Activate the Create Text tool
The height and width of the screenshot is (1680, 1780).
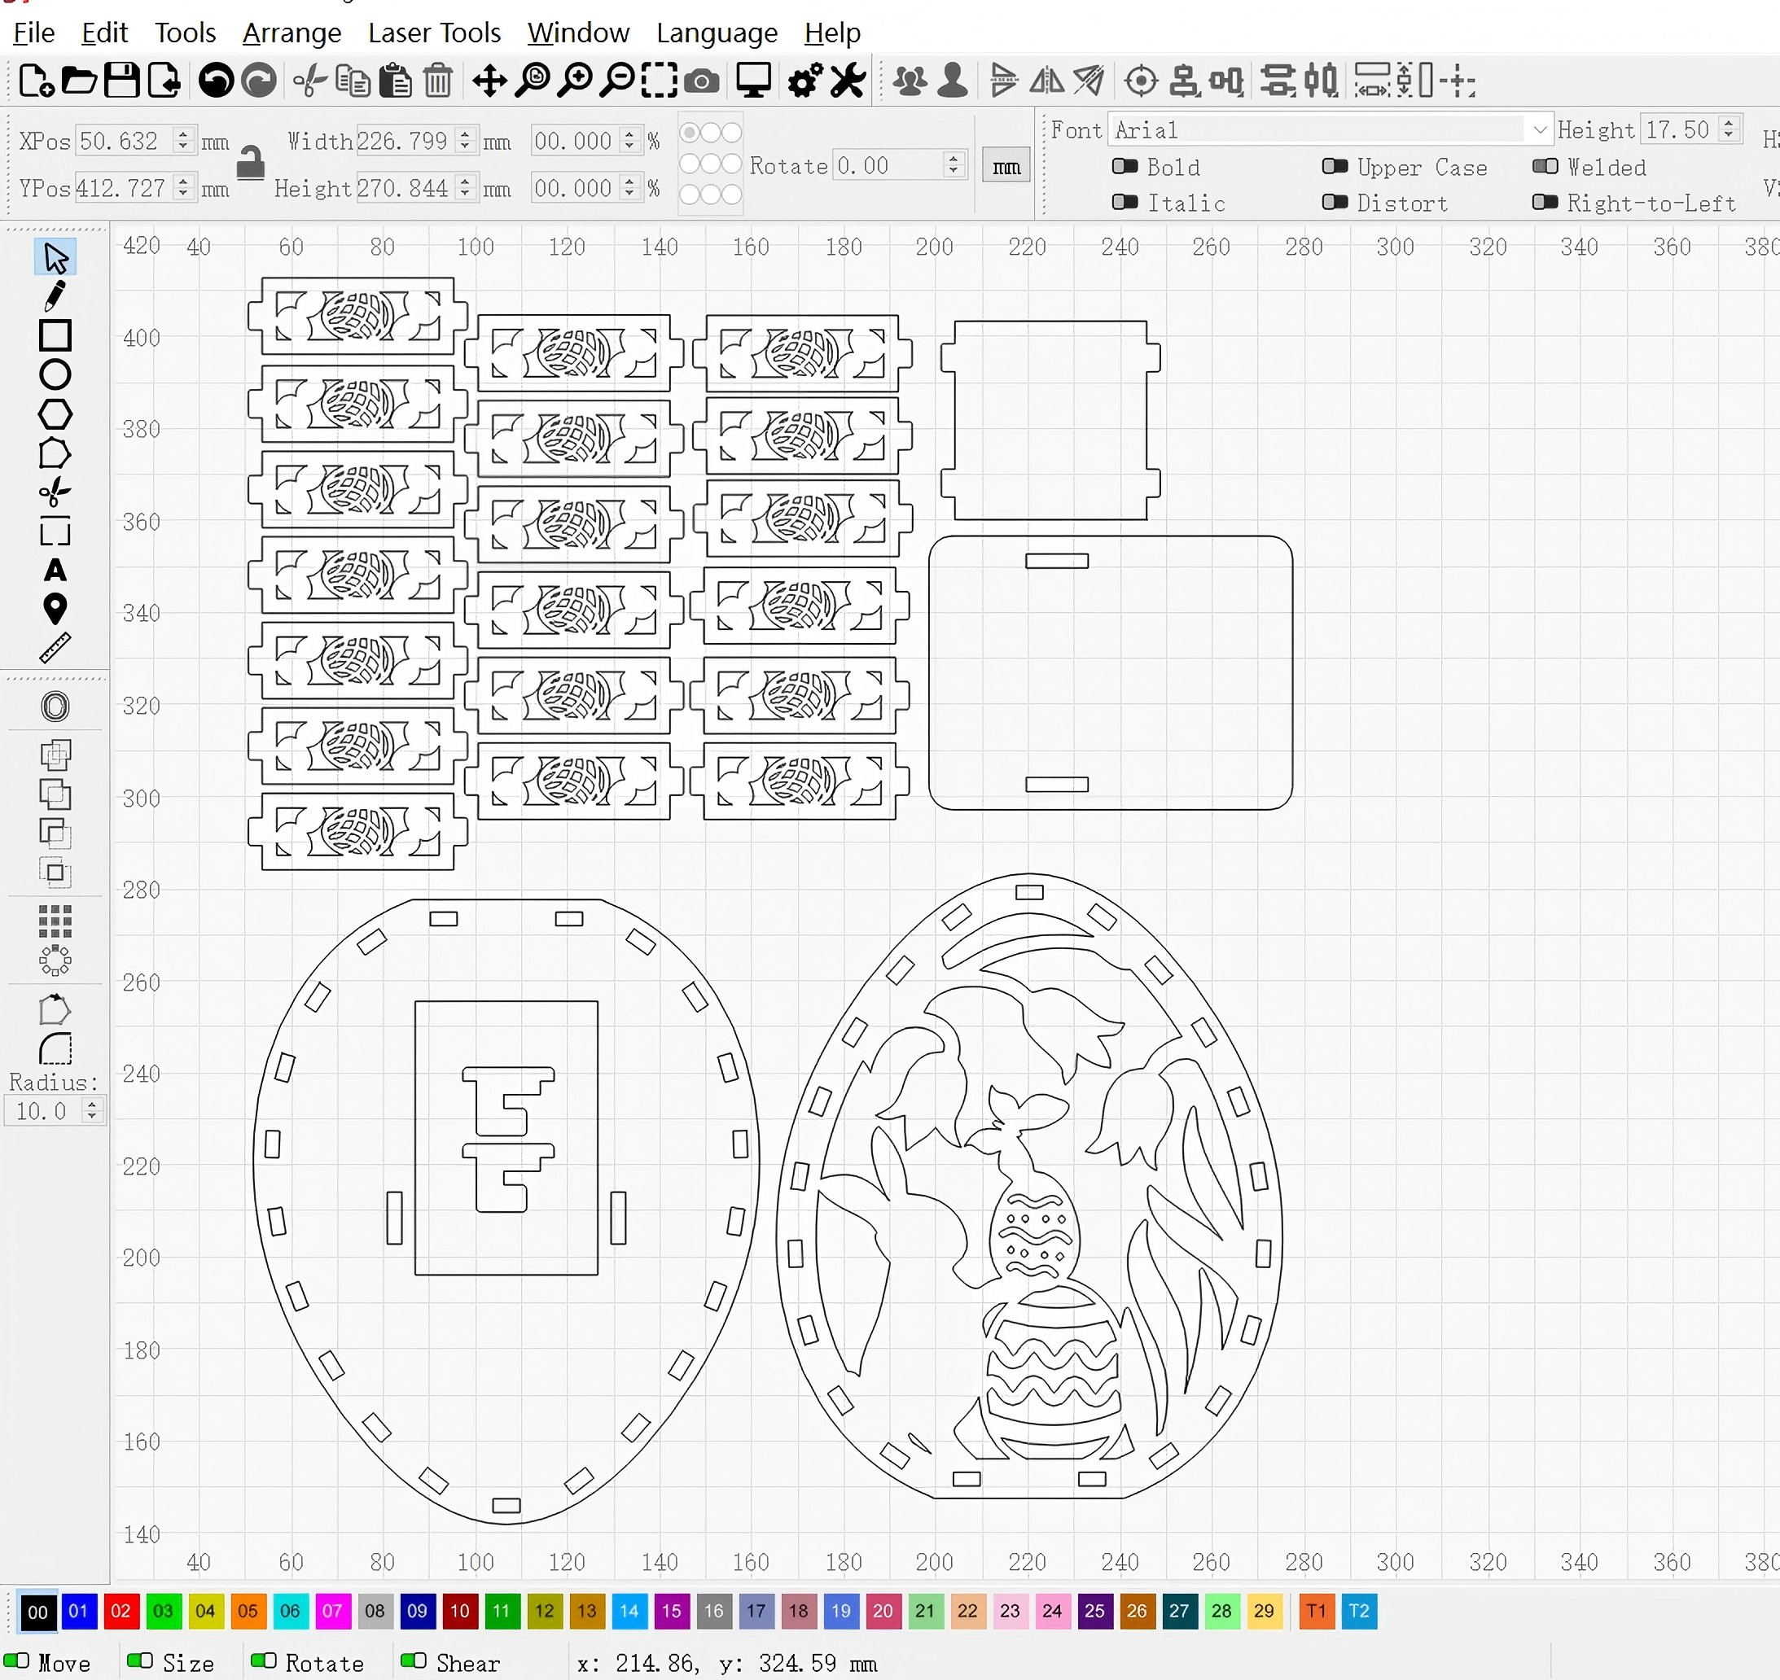click(x=55, y=570)
